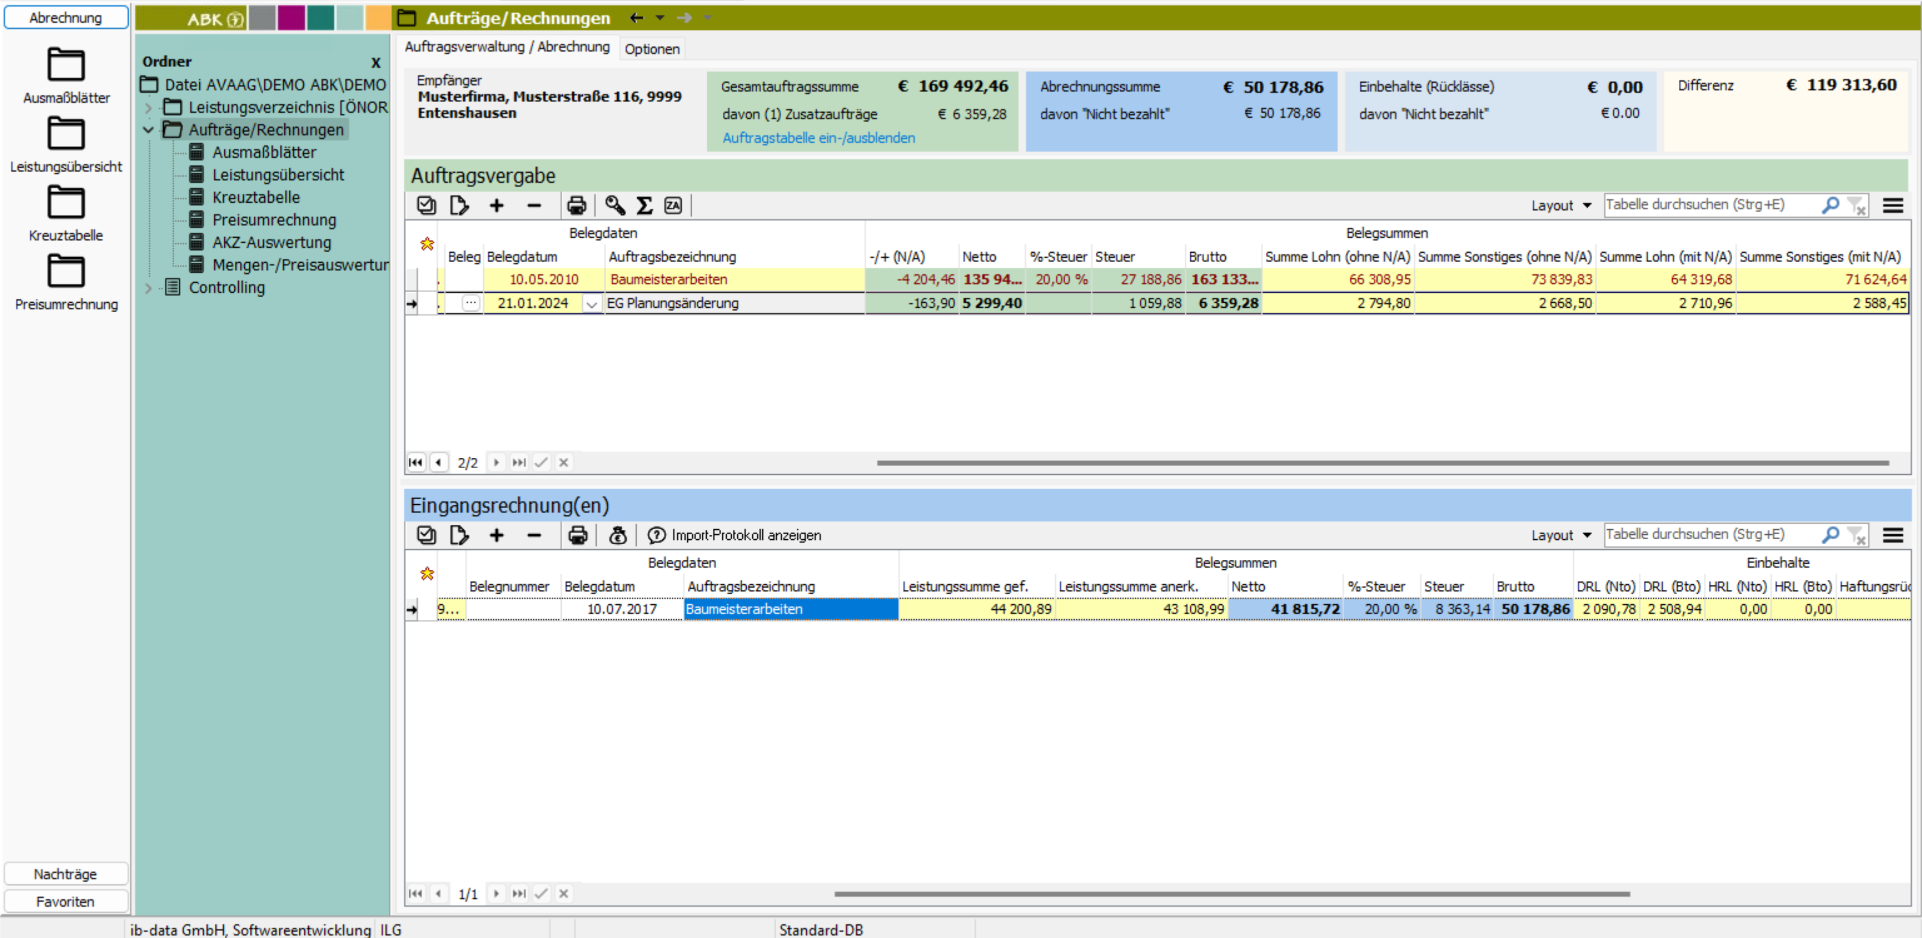Switch to the Optionen tab

(651, 49)
